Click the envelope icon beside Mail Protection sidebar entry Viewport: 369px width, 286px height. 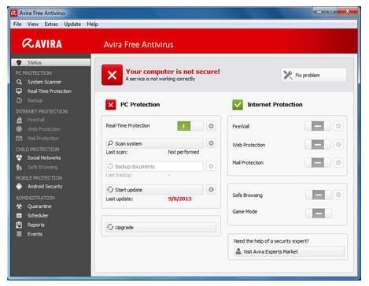[x=19, y=138]
